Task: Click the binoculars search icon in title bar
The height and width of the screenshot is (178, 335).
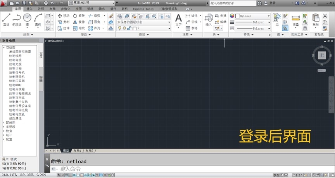Action: click(259, 3)
